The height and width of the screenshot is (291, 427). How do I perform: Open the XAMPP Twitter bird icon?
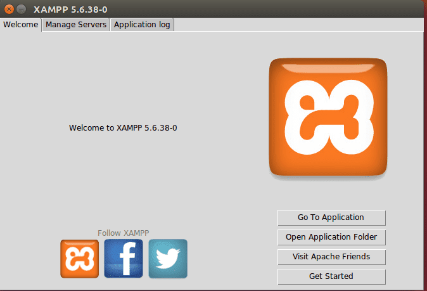(168, 259)
